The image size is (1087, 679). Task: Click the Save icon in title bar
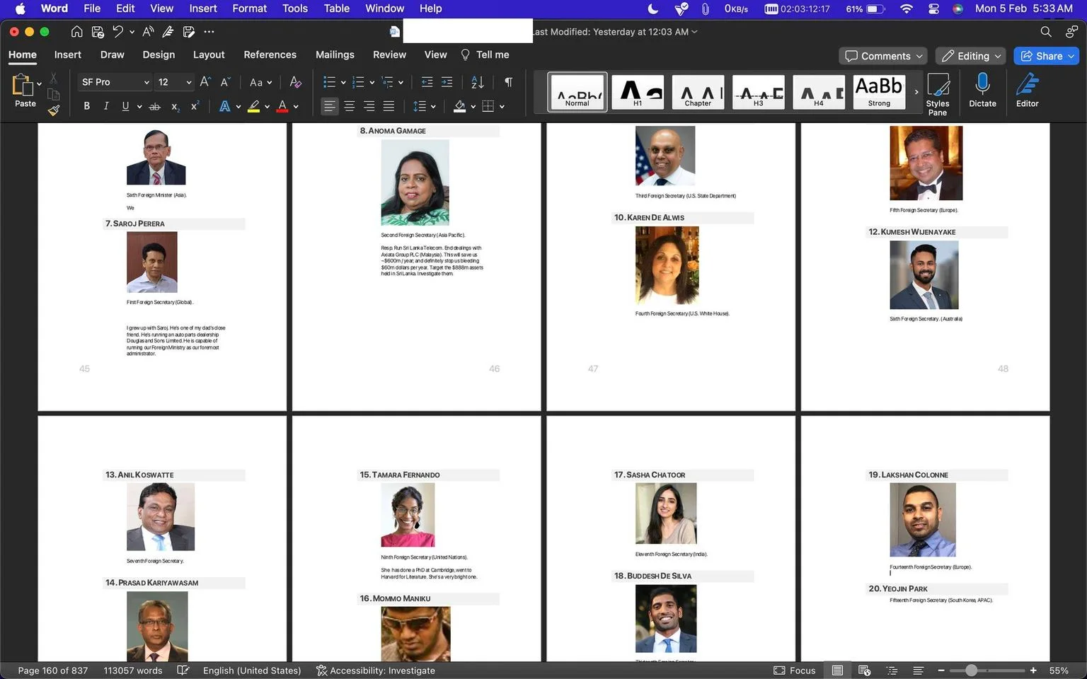pos(98,32)
